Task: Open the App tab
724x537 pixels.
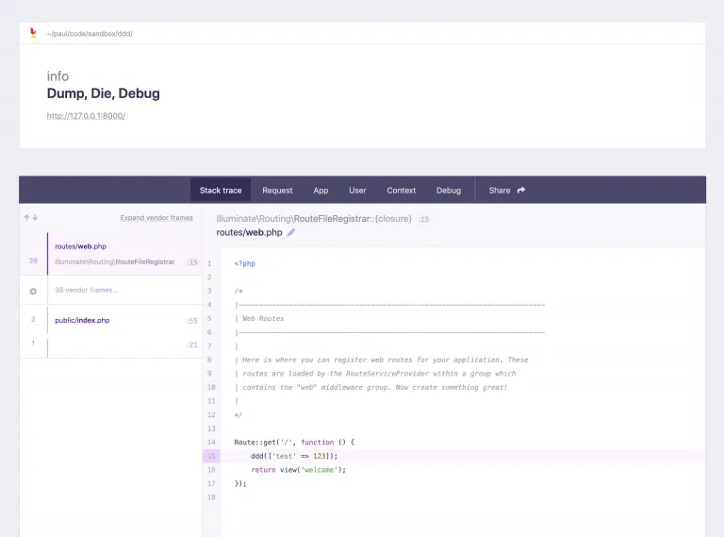Action: pyautogui.click(x=321, y=191)
